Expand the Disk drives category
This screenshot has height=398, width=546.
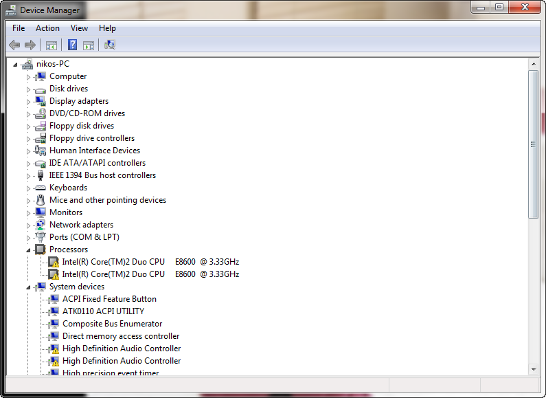29,89
